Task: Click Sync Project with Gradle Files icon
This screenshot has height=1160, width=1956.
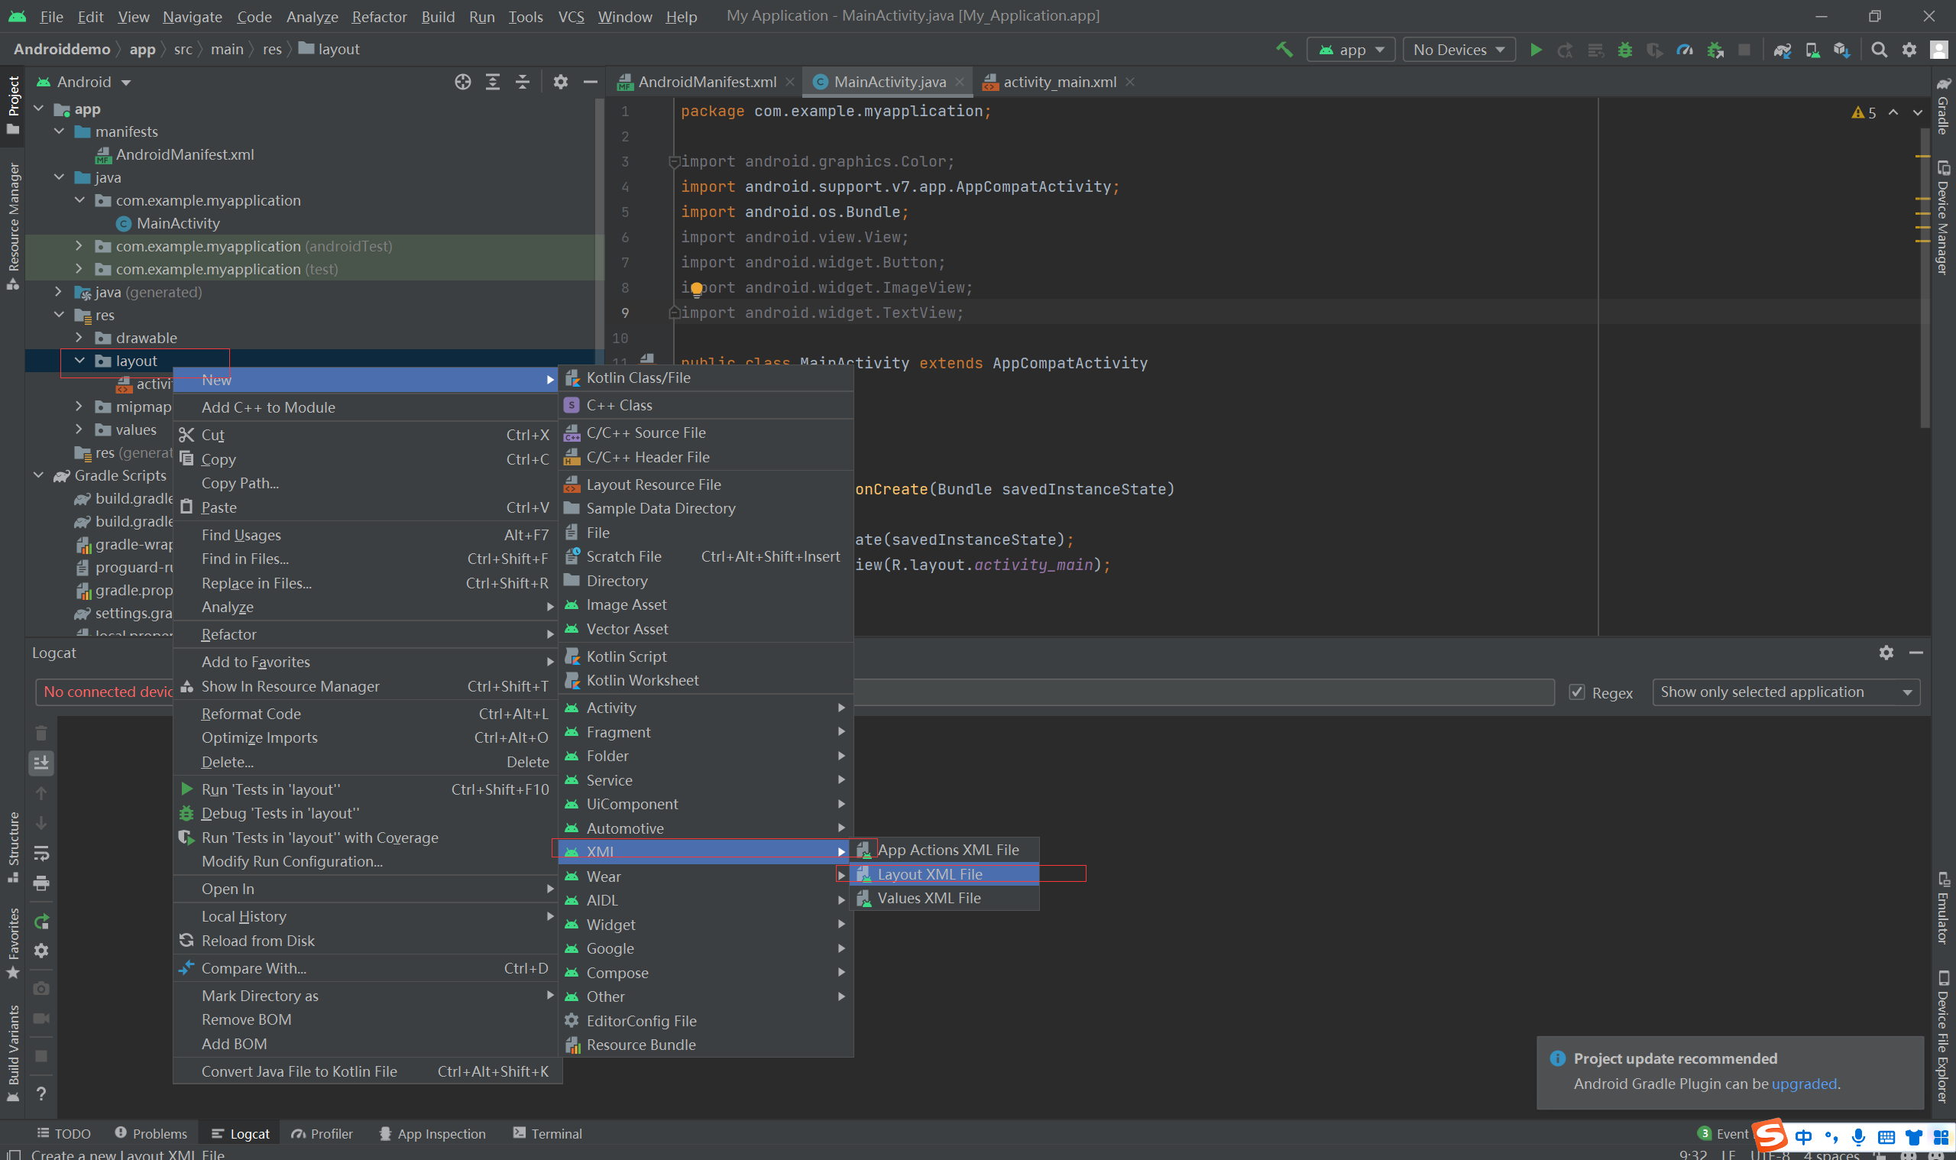Action: click(x=1782, y=50)
